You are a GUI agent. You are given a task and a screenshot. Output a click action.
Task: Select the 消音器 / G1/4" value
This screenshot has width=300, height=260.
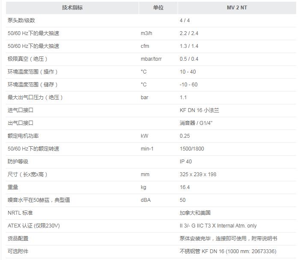[x=196, y=123]
